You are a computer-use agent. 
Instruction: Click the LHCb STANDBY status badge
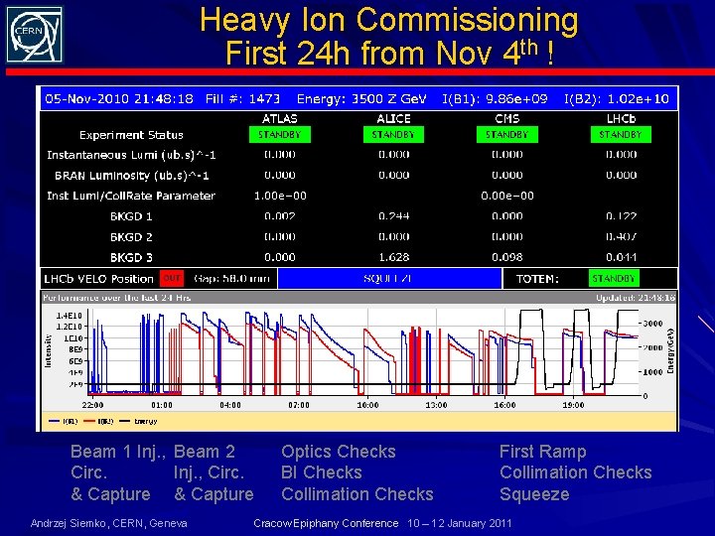(x=621, y=135)
